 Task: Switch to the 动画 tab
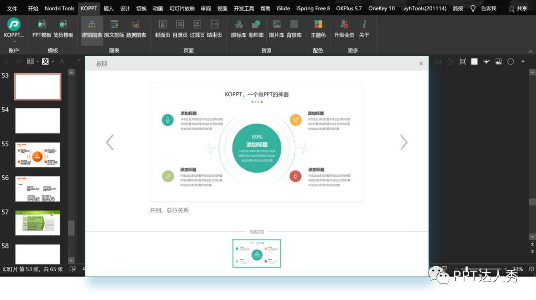tap(158, 8)
